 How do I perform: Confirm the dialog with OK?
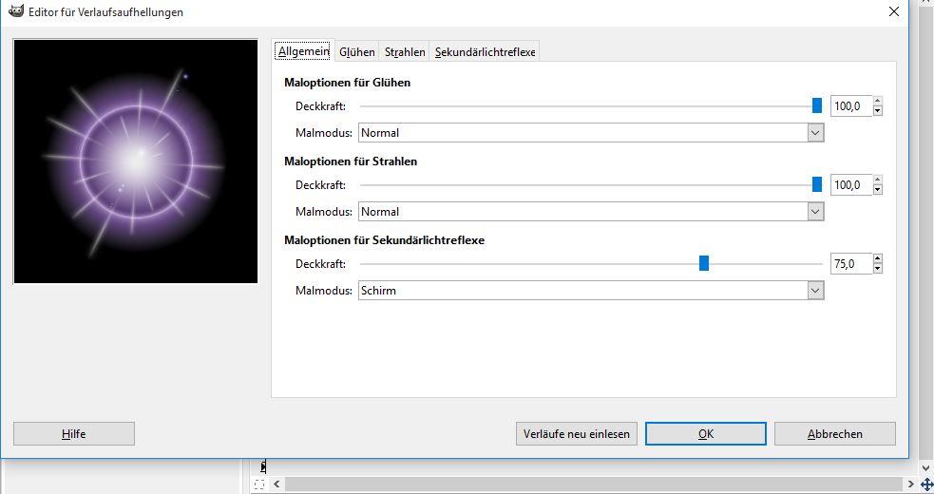coord(706,434)
